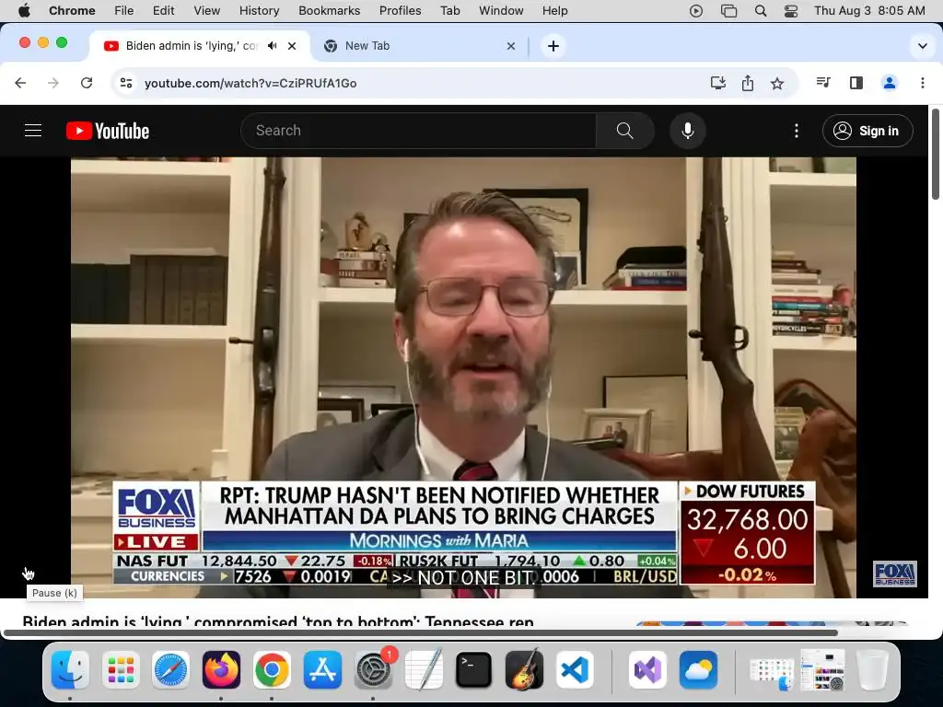Expand the tab search dropdown

(x=922, y=46)
